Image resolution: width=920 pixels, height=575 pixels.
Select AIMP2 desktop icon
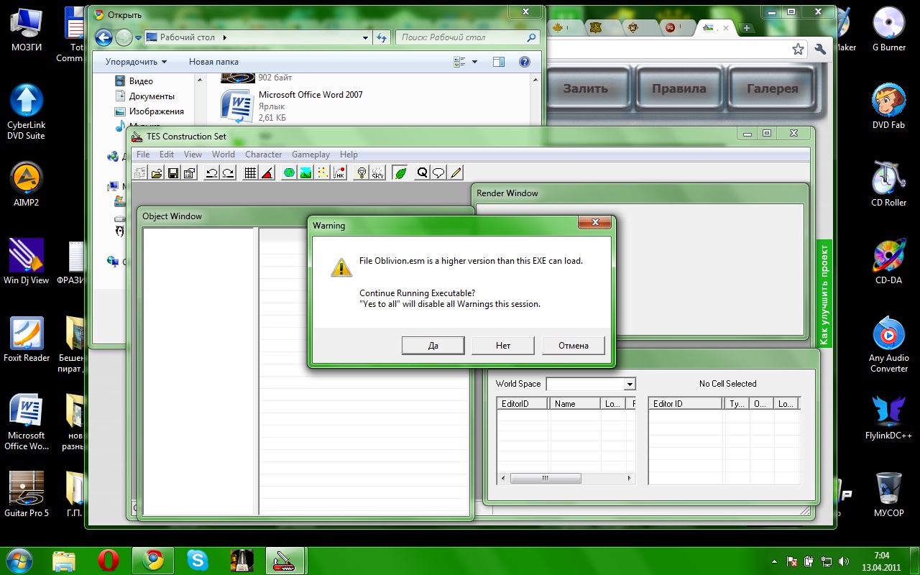(x=27, y=184)
